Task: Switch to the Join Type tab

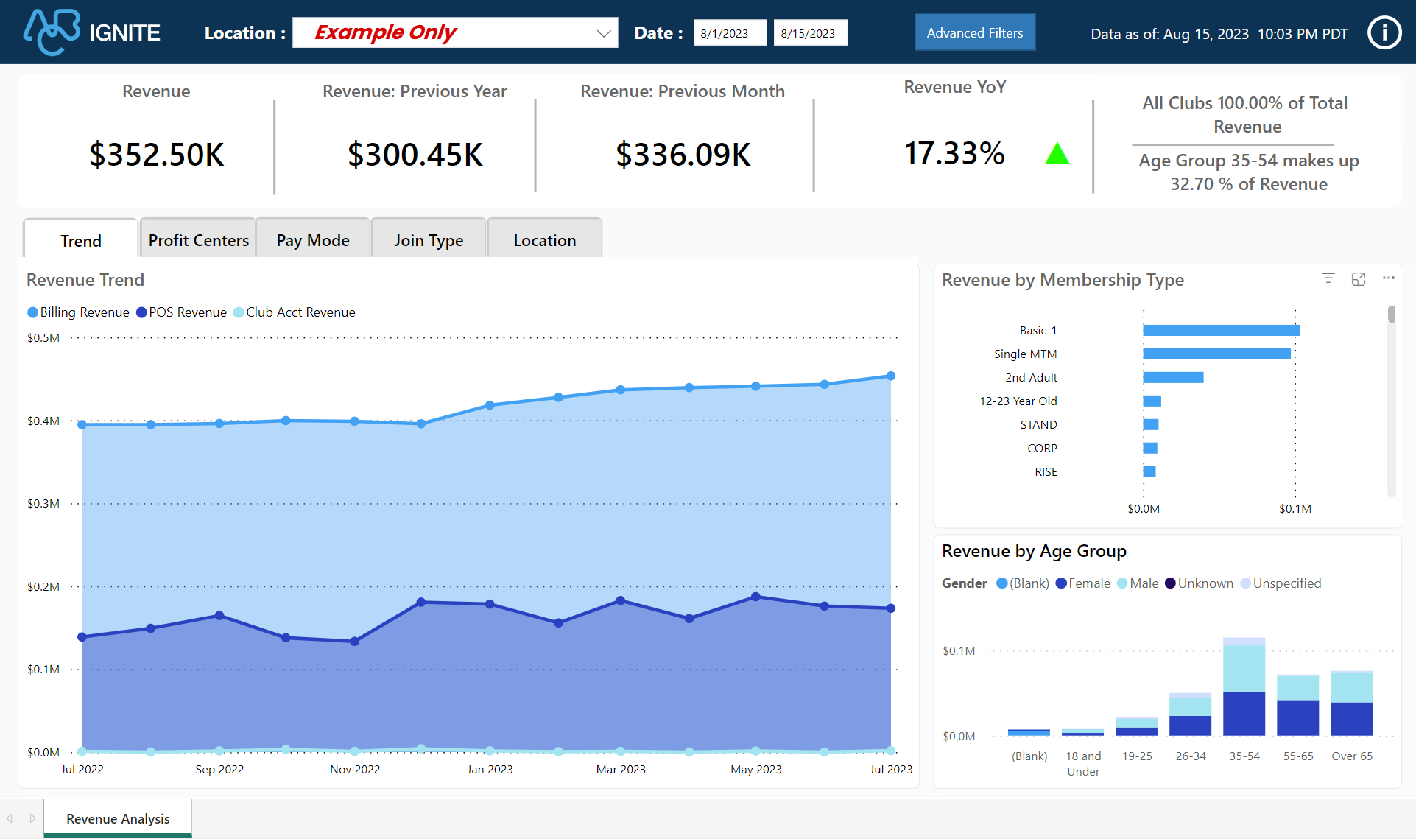Action: pyautogui.click(x=429, y=238)
